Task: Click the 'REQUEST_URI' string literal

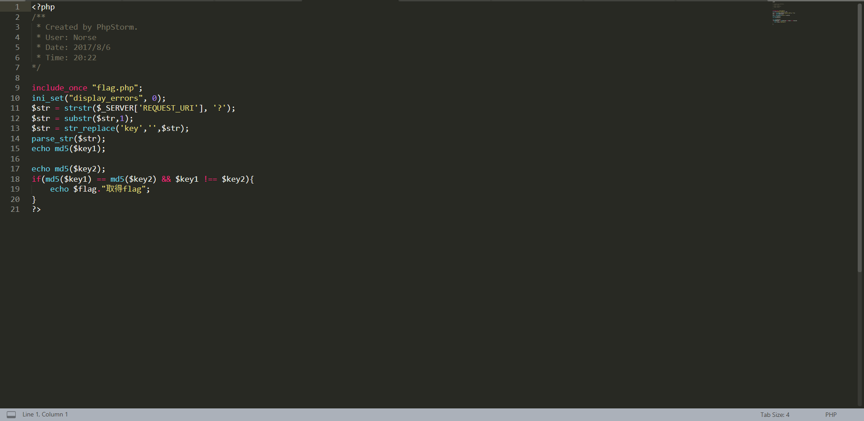Action: coord(169,108)
